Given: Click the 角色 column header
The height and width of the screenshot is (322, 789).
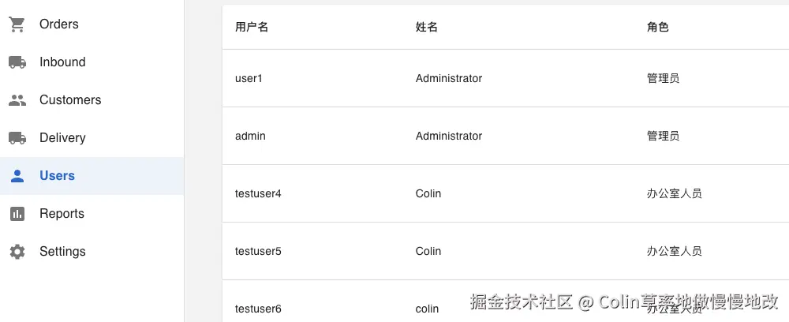Looking at the screenshot, I should point(657,27).
